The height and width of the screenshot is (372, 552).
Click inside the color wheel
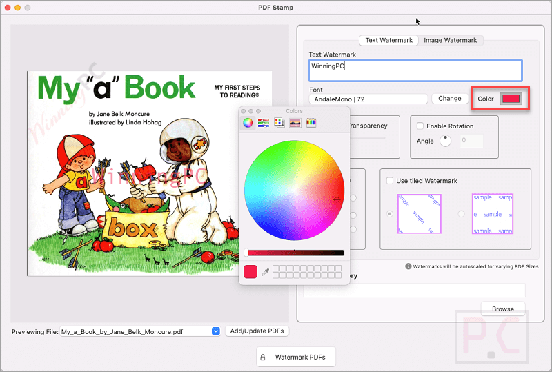(294, 190)
